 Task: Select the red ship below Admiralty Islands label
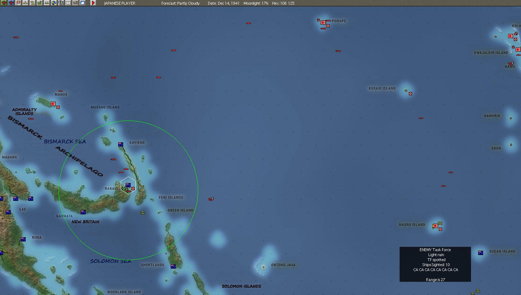point(31,119)
